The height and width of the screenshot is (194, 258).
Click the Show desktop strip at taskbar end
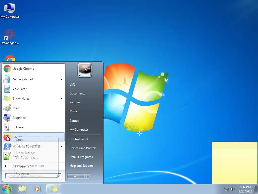256,189
